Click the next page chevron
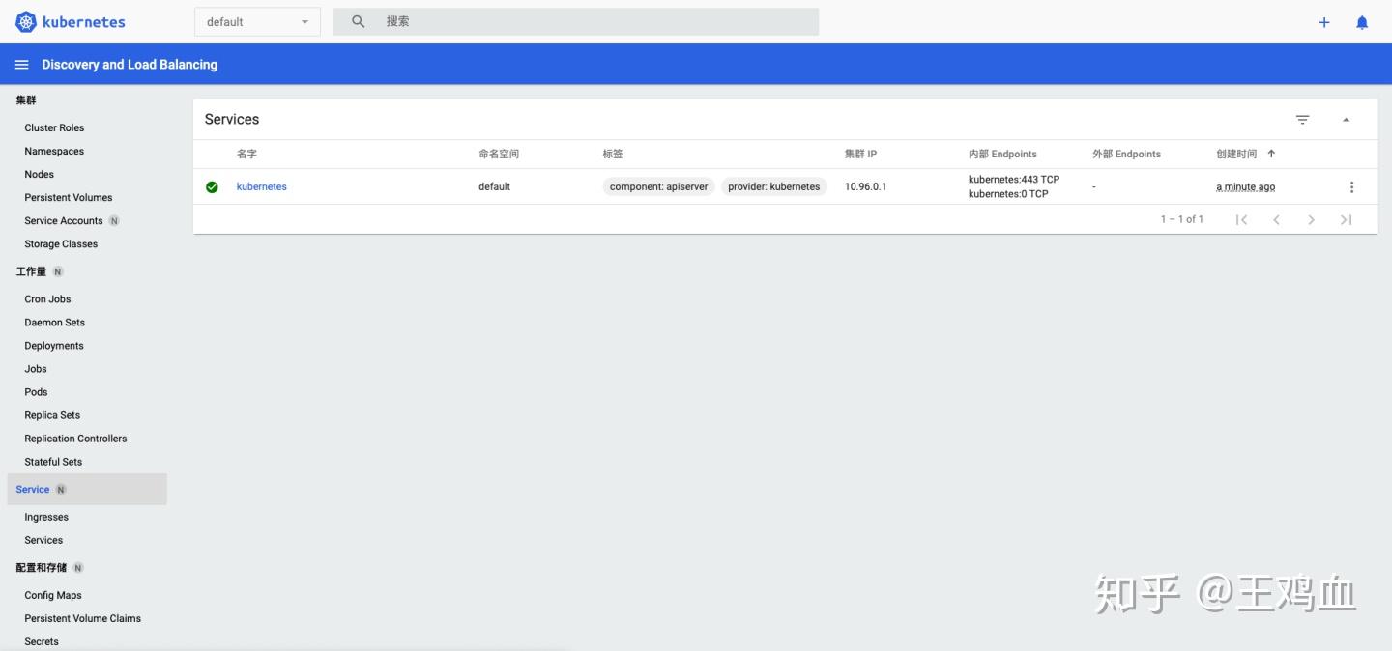 [1311, 219]
